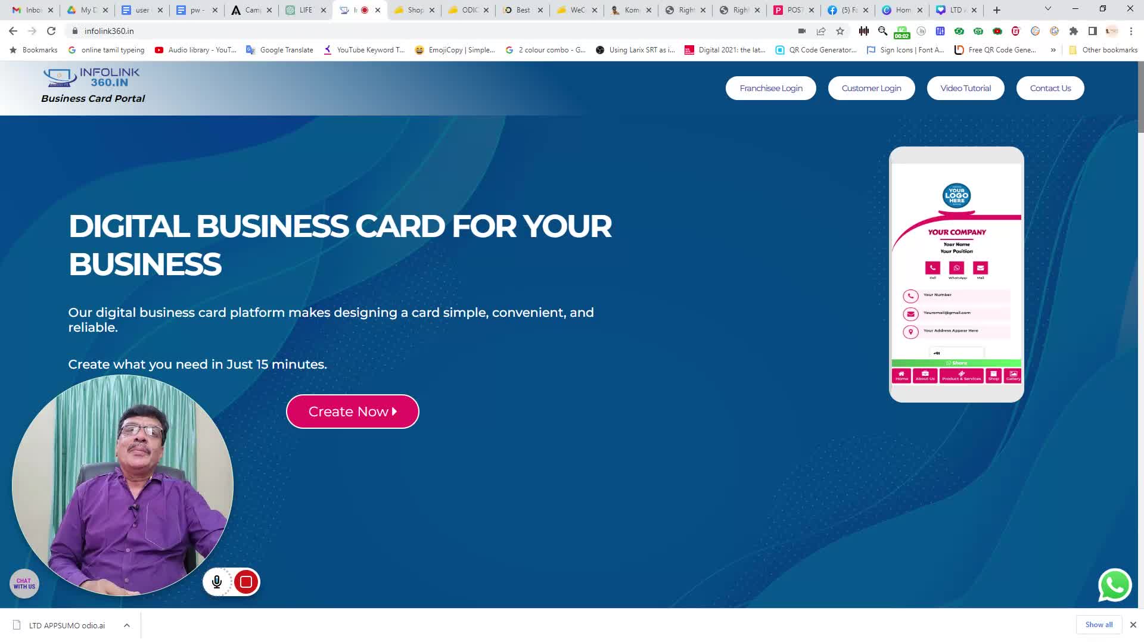Click the Create Now button
This screenshot has height=642, width=1144.
353,412
